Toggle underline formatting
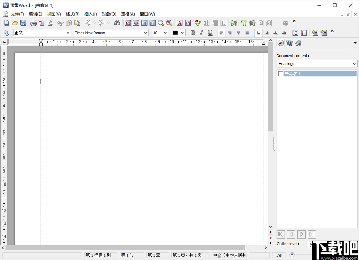Image resolution: width=359 pixels, height=260 pixels. click(211, 32)
